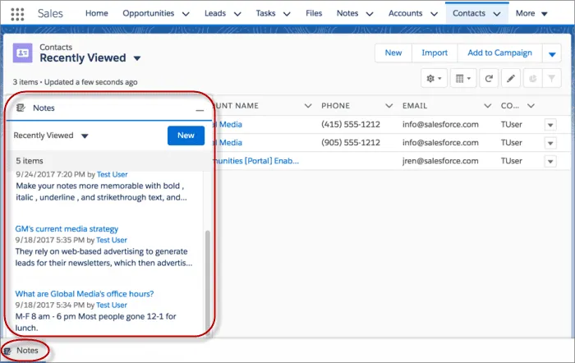Screen dimensions: 575x363
Task: Switch to the Opportunities tab
Action: (x=149, y=14)
